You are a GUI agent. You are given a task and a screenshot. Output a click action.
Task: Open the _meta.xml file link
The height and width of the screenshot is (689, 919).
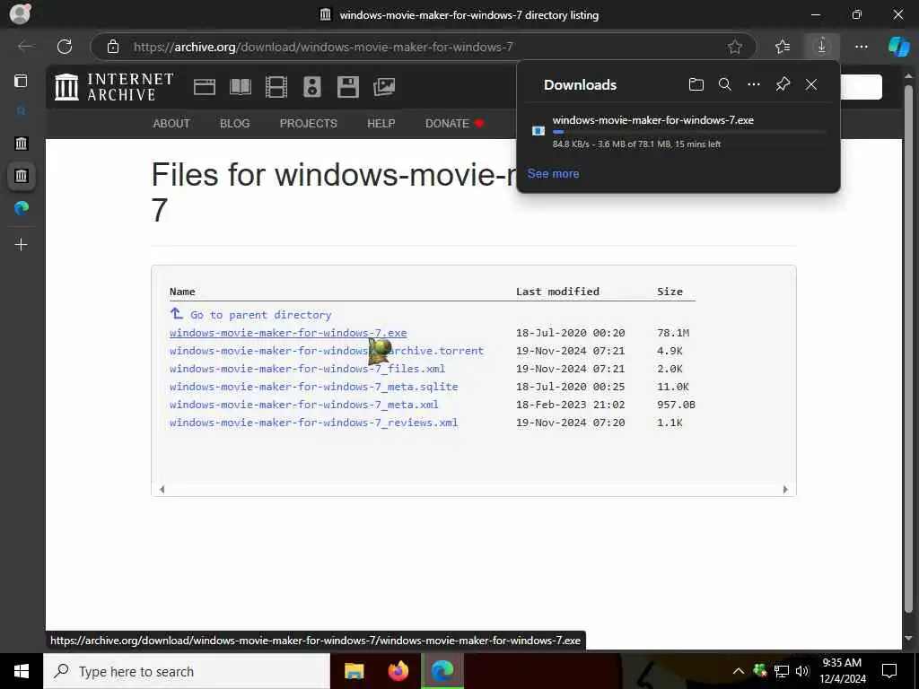tap(303, 405)
